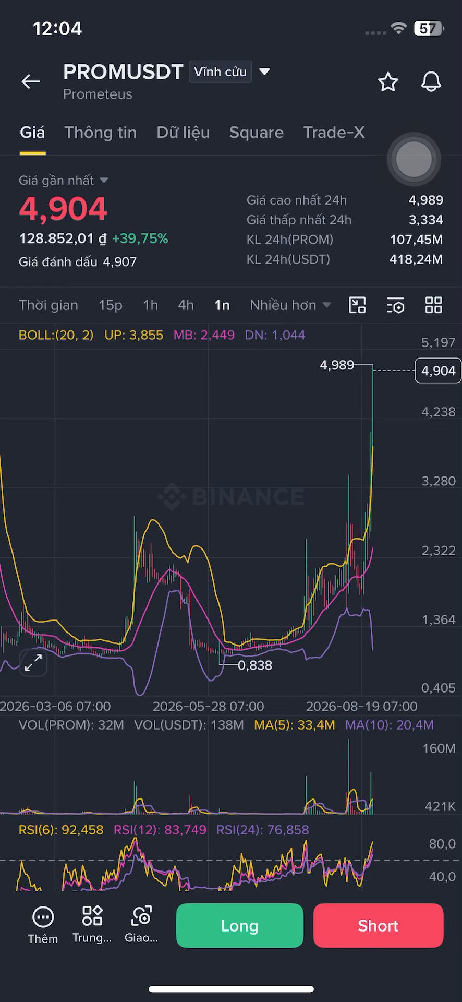
Task: Expand the chart to fullscreen
Action: click(x=33, y=663)
